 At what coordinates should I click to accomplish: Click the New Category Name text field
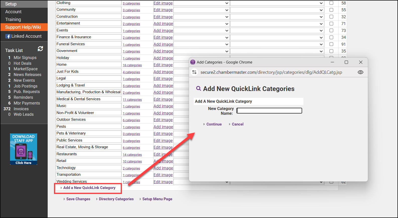269,111
